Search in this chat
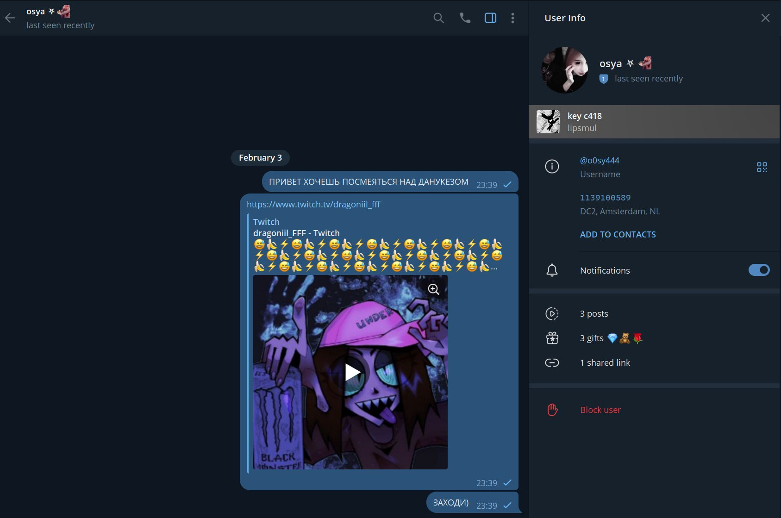 pos(438,18)
